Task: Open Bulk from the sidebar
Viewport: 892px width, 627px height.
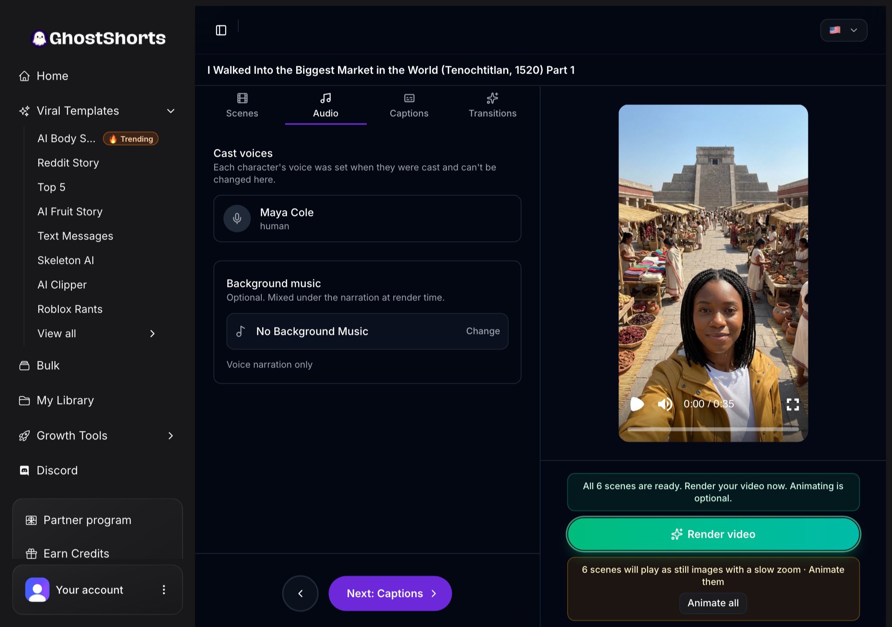Action: [39, 365]
